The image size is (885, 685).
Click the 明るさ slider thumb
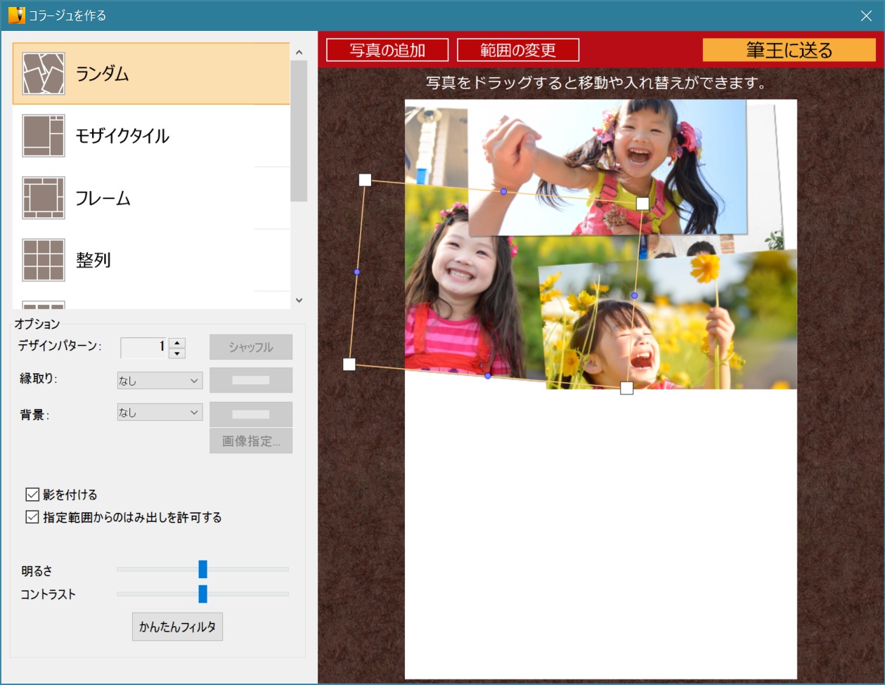[x=203, y=569]
